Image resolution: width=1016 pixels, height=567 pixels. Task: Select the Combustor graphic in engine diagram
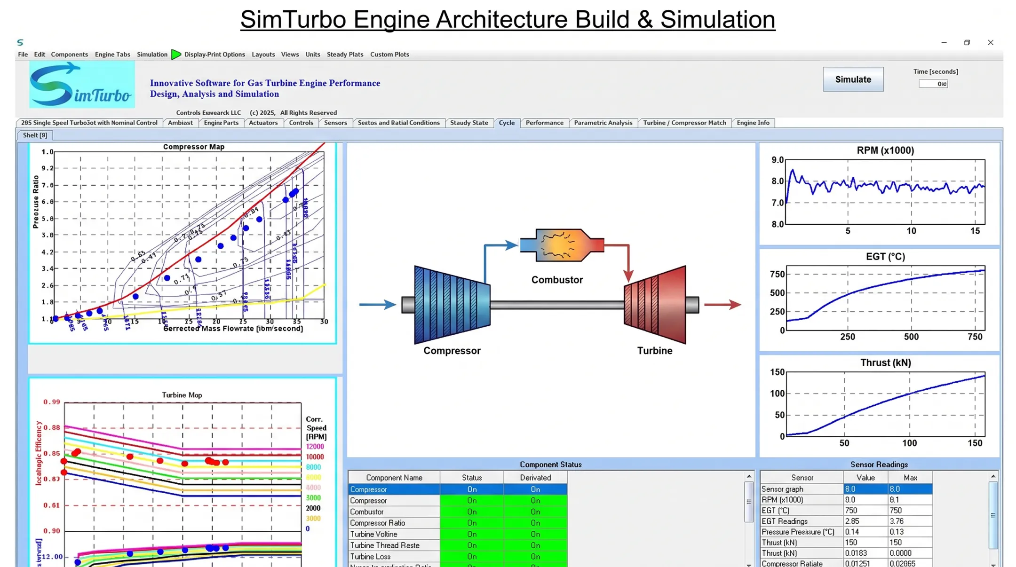562,245
